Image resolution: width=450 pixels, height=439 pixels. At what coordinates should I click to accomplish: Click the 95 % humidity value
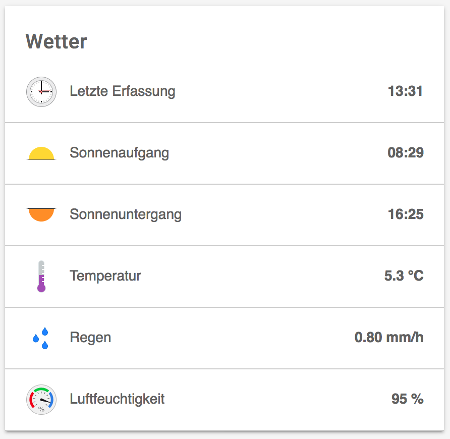[408, 399]
